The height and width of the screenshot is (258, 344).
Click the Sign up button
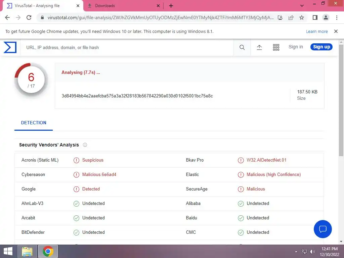tap(321, 47)
